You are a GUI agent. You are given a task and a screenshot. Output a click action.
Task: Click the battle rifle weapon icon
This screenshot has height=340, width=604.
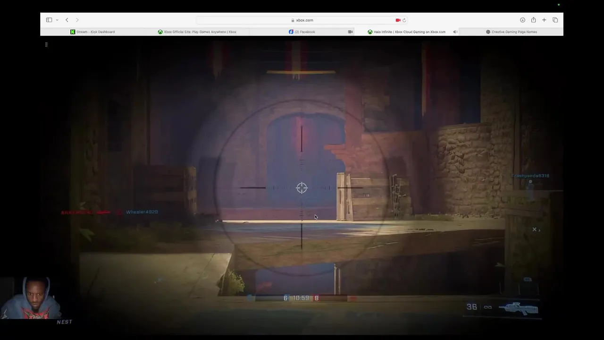518,308
